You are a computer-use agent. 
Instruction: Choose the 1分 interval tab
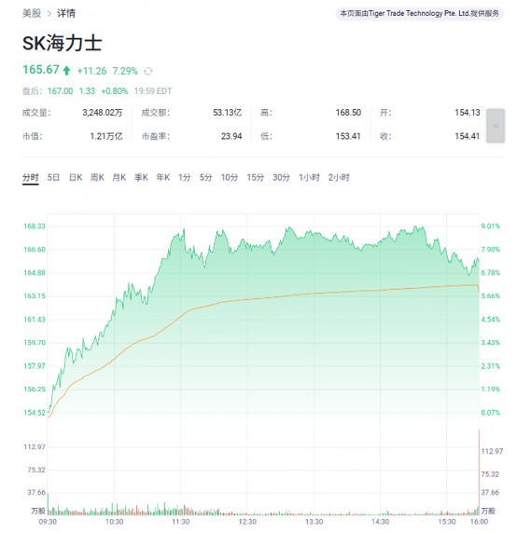point(184,177)
